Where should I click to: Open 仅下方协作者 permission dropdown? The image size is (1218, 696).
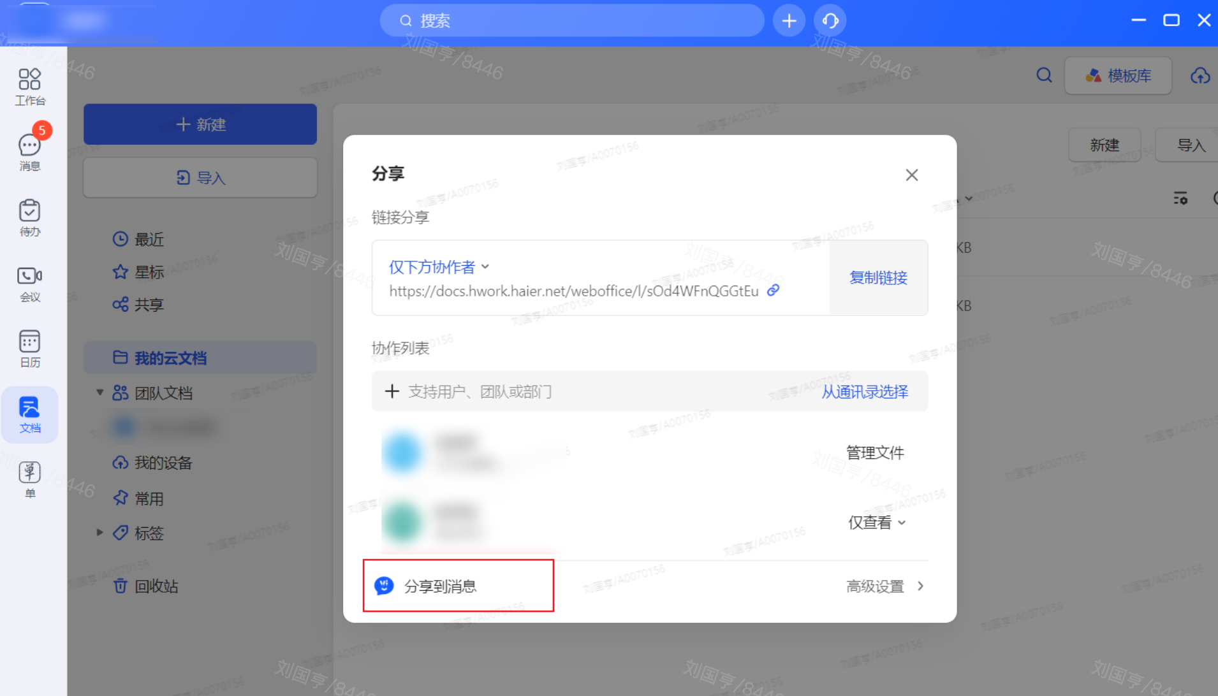pos(439,266)
